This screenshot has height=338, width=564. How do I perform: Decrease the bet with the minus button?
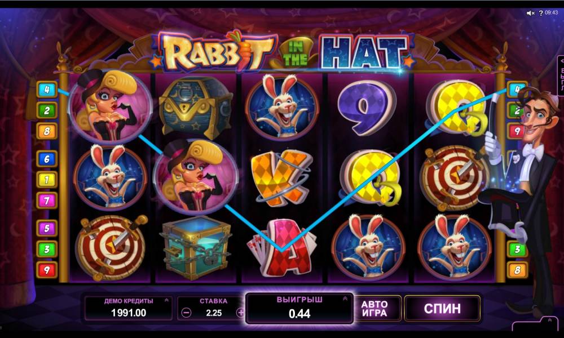186,313
